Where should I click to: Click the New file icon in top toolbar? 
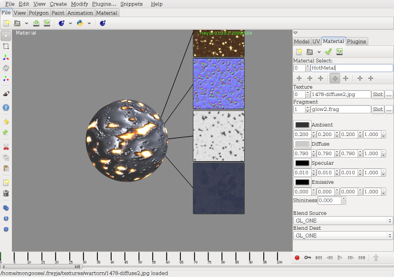coord(7,23)
